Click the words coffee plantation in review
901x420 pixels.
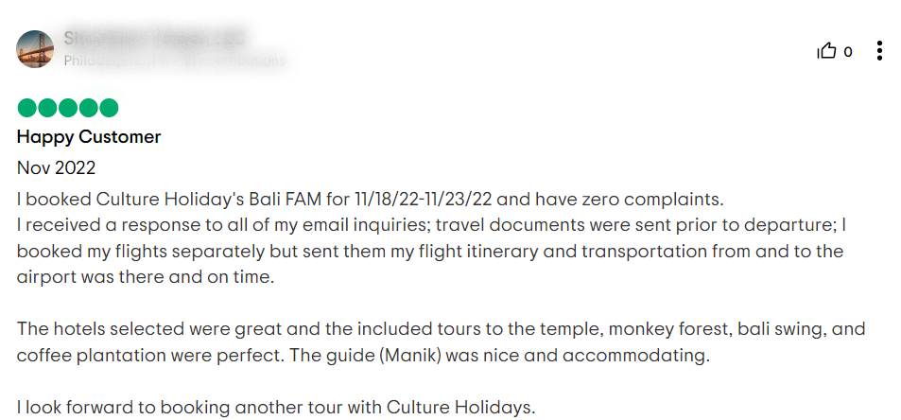tap(92, 357)
